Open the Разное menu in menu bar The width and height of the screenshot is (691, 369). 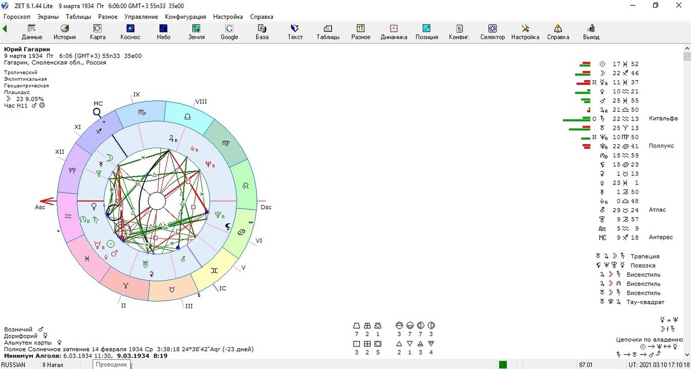coord(108,17)
